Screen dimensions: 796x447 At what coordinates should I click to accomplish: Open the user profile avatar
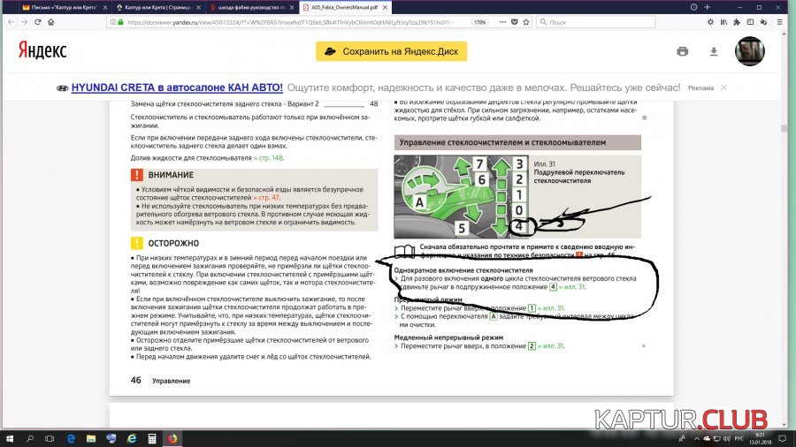pyautogui.click(x=750, y=51)
